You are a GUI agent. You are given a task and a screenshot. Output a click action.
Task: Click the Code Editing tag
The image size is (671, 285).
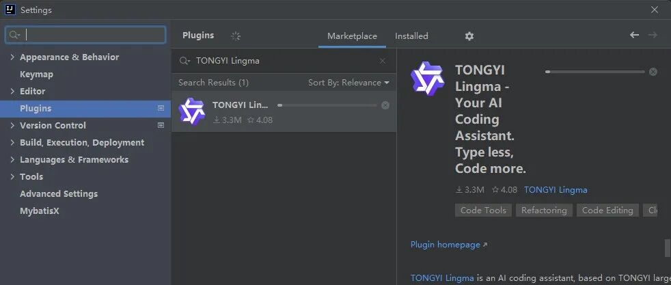tap(607, 210)
